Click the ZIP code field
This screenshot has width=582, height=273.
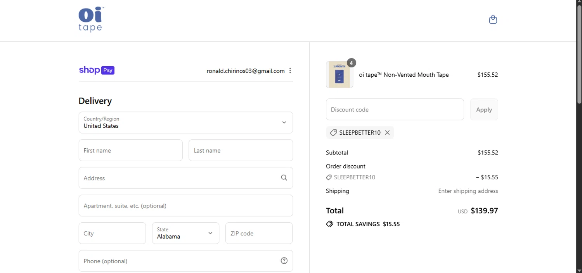point(259,233)
